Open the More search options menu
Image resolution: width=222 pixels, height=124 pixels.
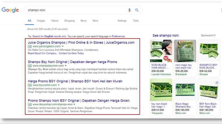pos(95,21)
